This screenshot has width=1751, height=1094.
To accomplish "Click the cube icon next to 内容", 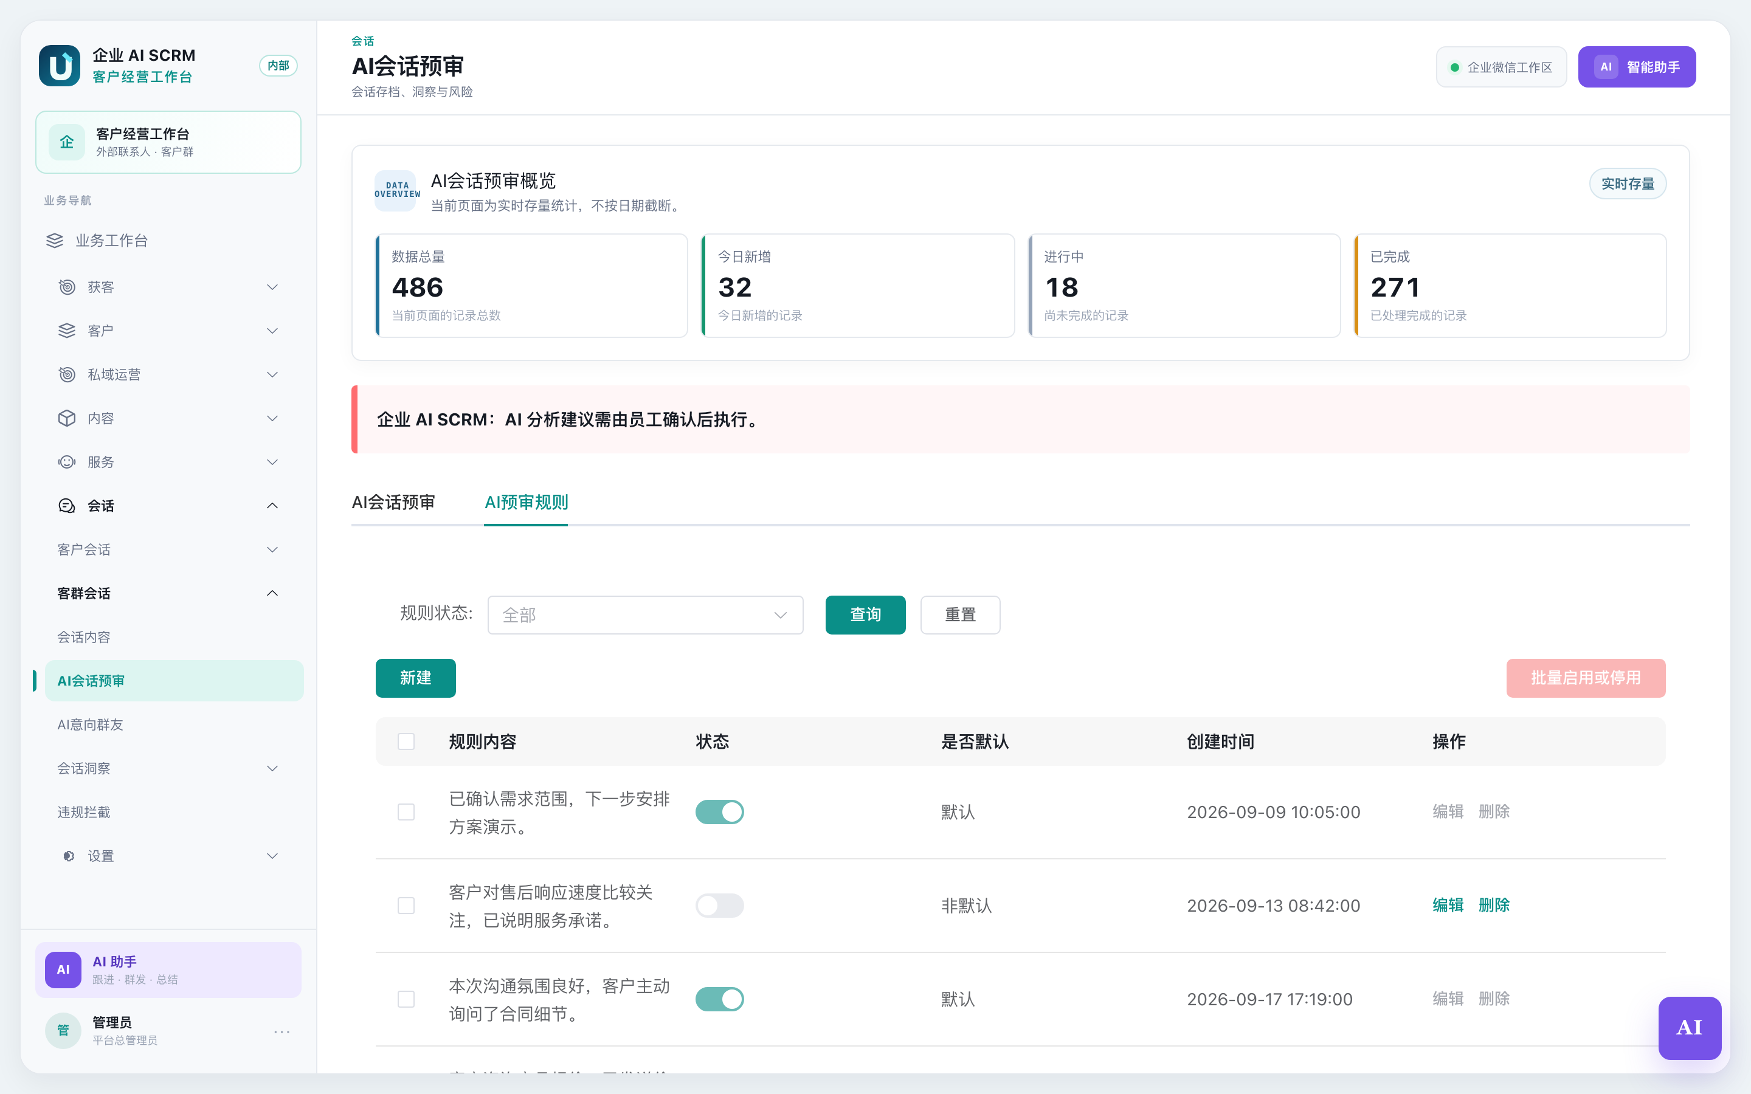I will pyautogui.click(x=66, y=418).
